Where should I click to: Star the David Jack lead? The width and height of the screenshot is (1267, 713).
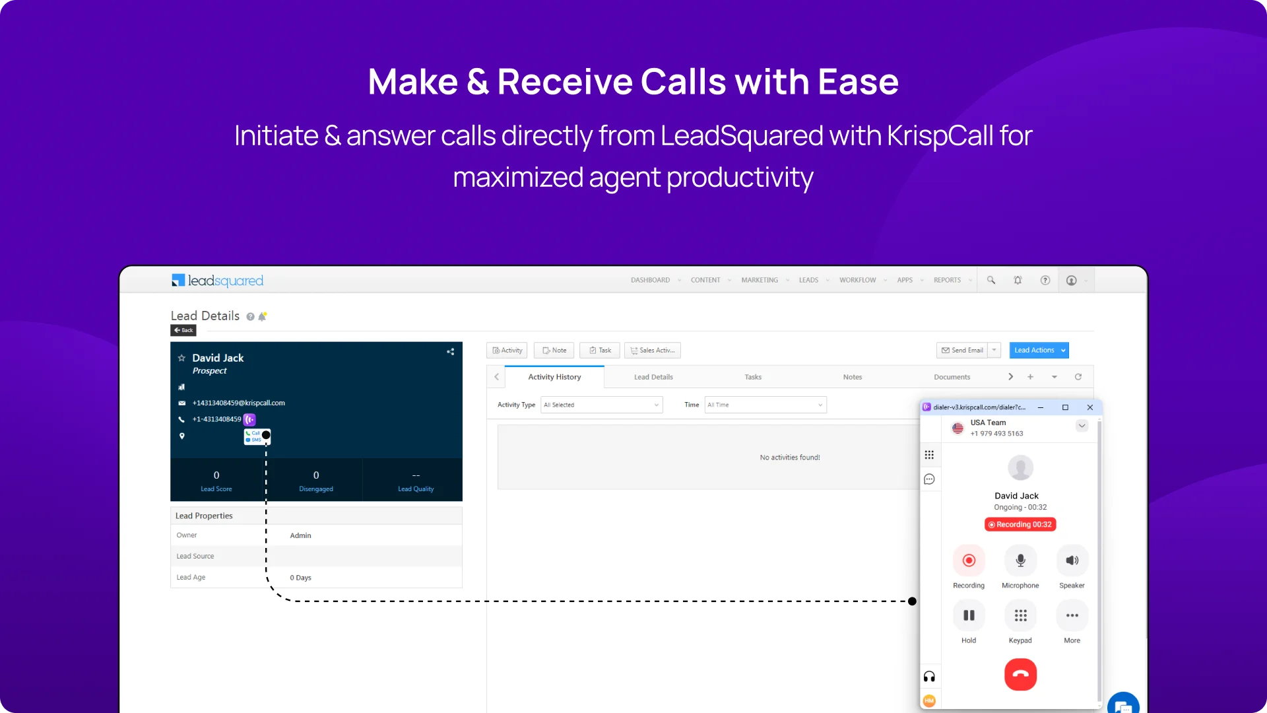tap(181, 358)
